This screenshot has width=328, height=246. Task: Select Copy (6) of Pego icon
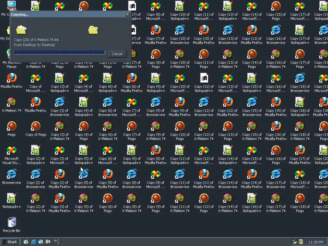108,198
